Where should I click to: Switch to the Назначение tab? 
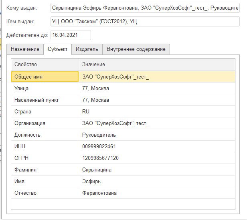(25, 49)
